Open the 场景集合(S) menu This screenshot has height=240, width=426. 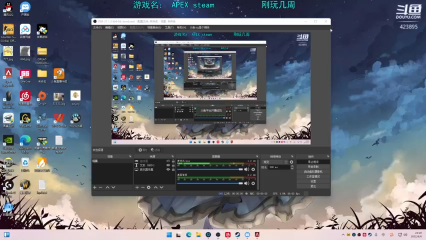click(x=154, y=28)
